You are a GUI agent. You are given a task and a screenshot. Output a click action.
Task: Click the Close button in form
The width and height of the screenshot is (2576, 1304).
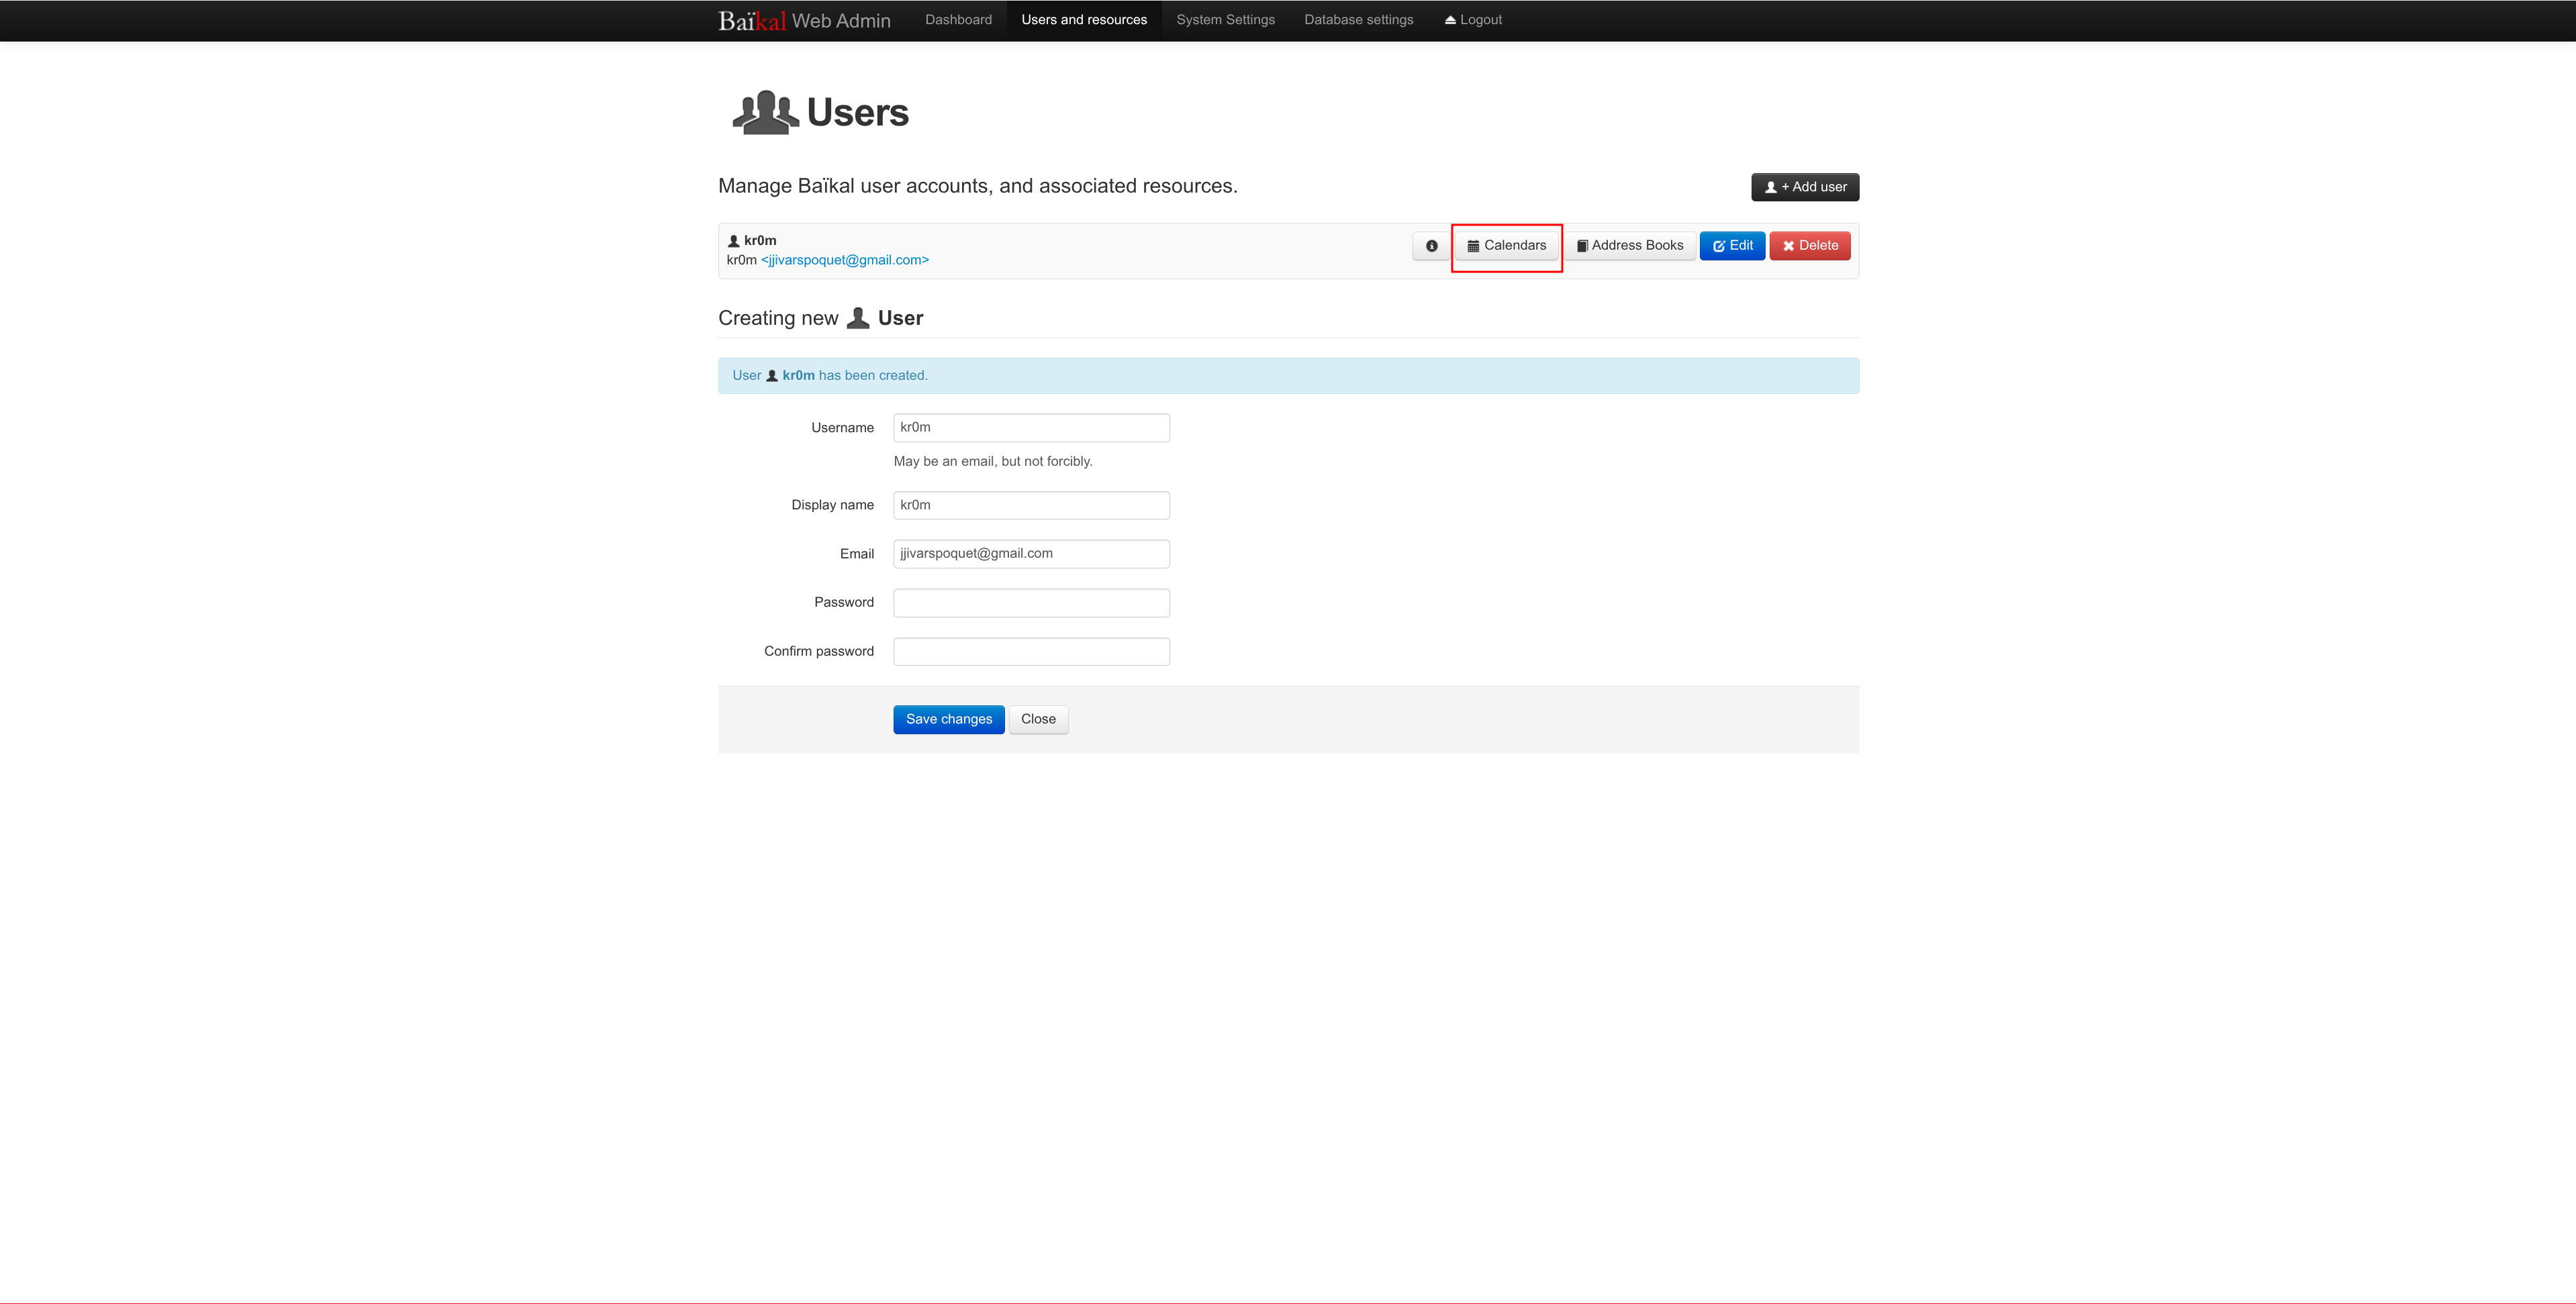[x=1037, y=719]
